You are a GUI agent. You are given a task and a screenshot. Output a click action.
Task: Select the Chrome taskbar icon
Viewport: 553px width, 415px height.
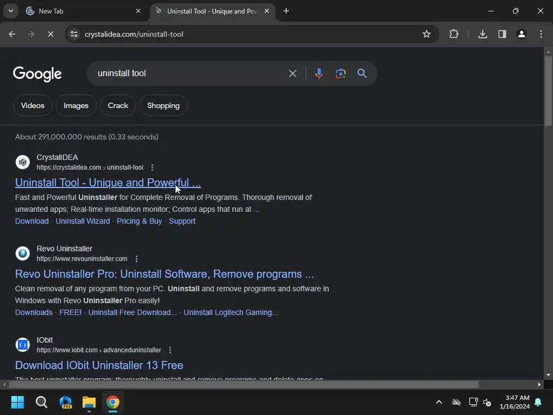113,402
